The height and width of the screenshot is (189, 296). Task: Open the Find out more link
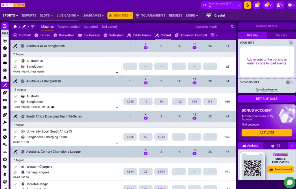[250, 124]
